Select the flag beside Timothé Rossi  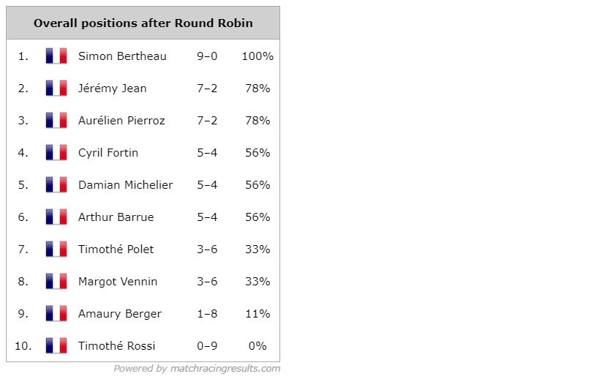click(x=56, y=345)
